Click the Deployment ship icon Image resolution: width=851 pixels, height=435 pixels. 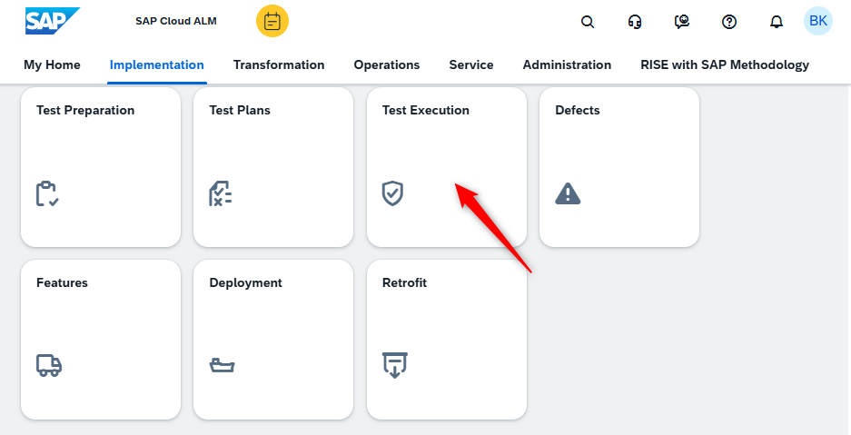[x=222, y=365]
